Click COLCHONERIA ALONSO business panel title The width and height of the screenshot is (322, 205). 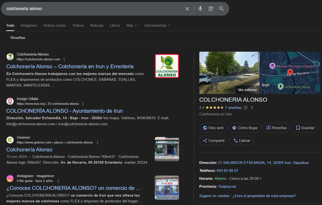tap(233, 100)
